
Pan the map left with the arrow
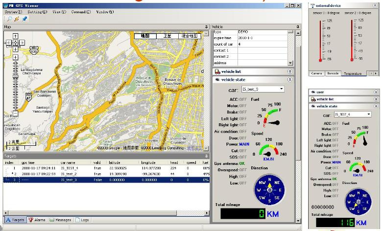[x=9, y=43]
